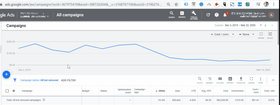Screen dimensions: 280x105
Task: Sort by Status column header
Action: [104, 91]
